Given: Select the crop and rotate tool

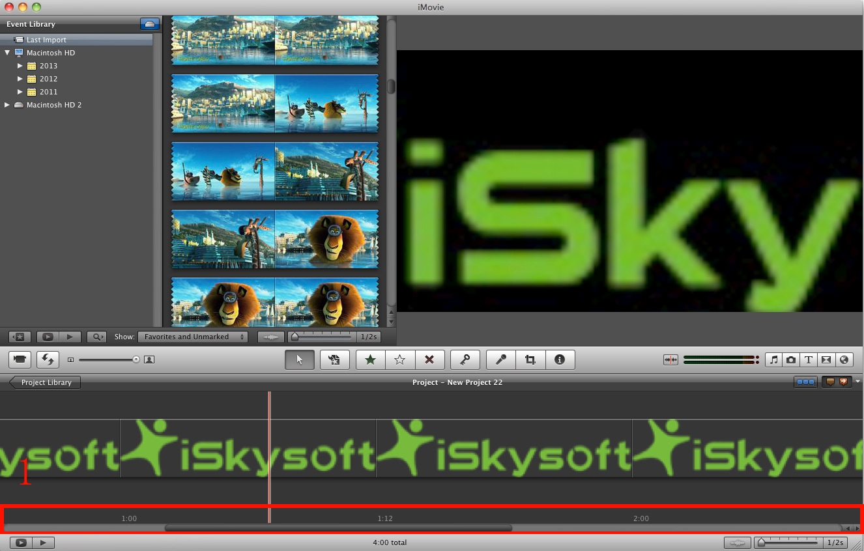Looking at the screenshot, I should point(530,360).
